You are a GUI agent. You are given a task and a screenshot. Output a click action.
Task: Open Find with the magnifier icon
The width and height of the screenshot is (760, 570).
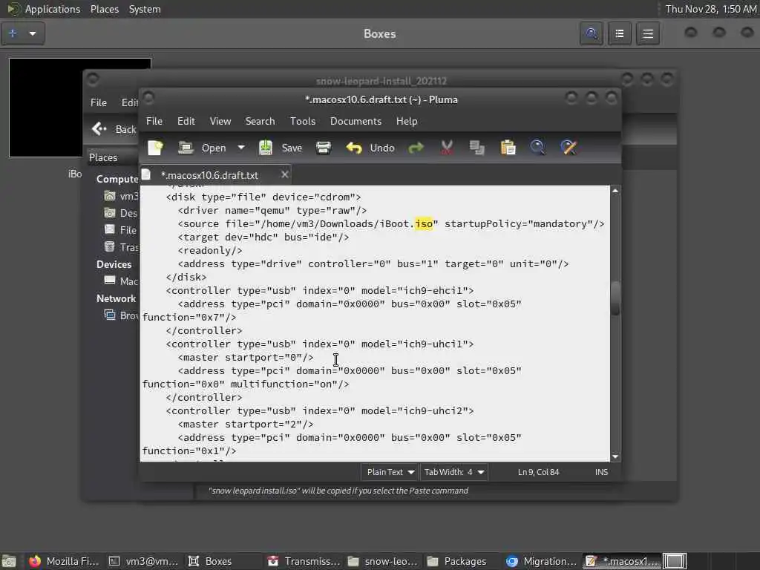tap(537, 148)
